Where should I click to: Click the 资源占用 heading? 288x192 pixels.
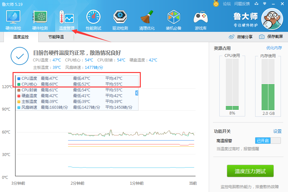click(222, 48)
